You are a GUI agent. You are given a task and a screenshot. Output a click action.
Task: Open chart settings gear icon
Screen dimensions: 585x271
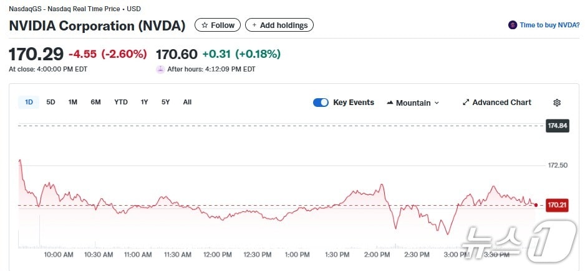click(557, 103)
